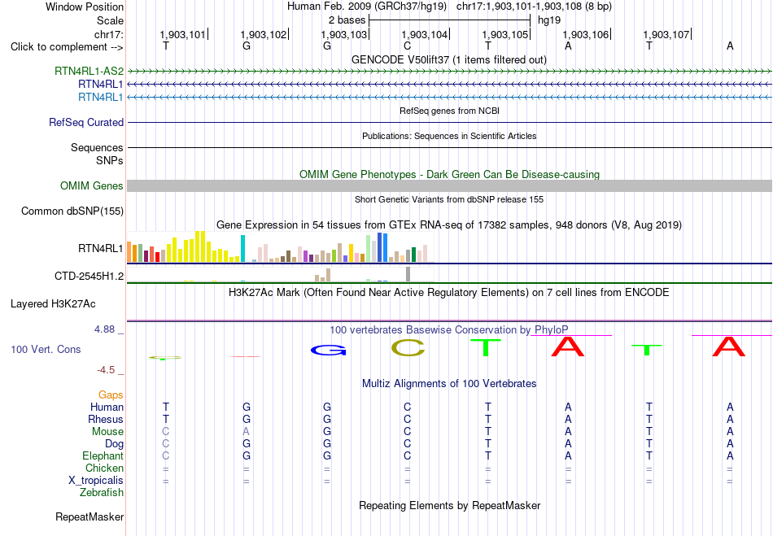The image size is (773, 536).
Task: Click the Dog species label
Action: [x=115, y=444]
